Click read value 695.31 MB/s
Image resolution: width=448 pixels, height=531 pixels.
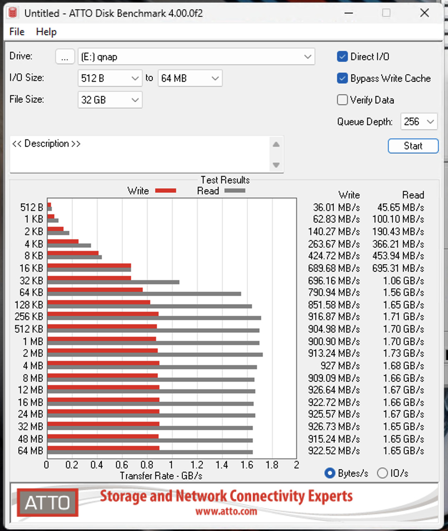pos(398,268)
